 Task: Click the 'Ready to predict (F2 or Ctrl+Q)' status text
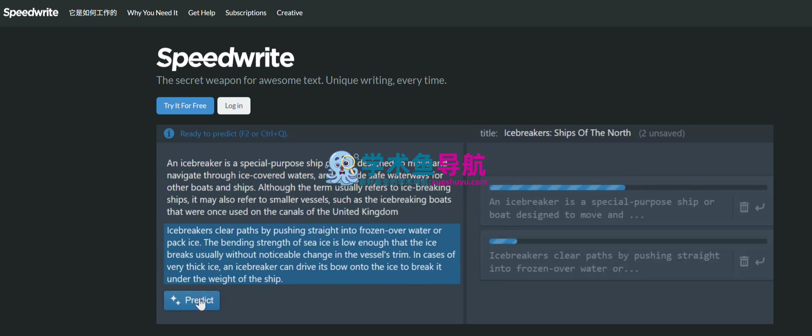[234, 134]
